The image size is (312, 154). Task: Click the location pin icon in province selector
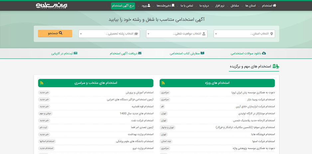pyautogui.click(x=271, y=34)
